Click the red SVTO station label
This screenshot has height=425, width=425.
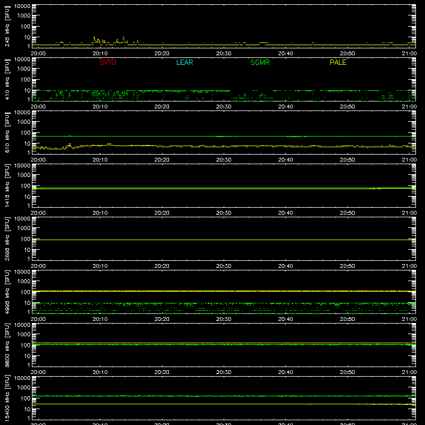point(108,62)
